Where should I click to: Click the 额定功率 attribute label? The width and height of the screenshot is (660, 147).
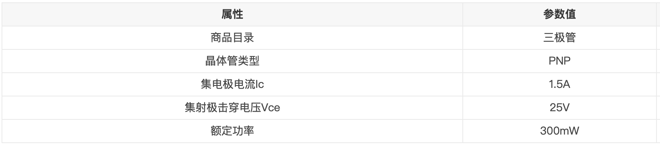point(232,131)
